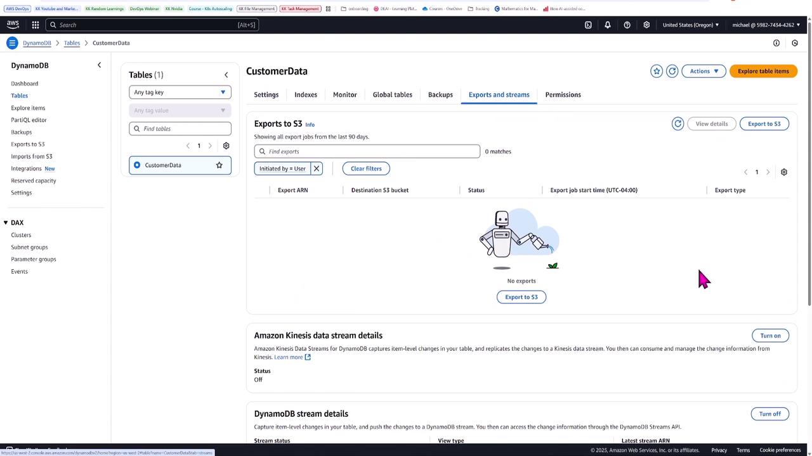Open the Learn more link for Kinesis
This screenshot has height=456, width=812.
click(x=292, y=357)
